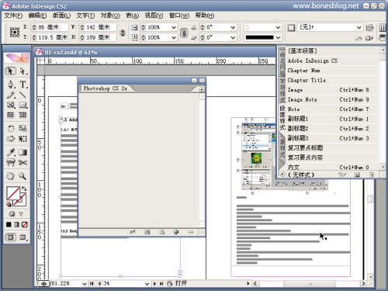
Task: Open the zoom level 61.22% dropdown
Action: click(85, 284)
